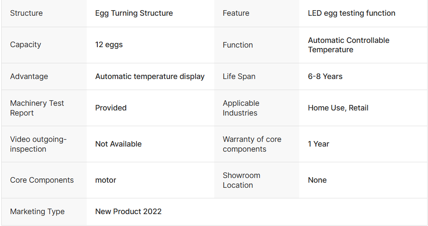Select 'Automatic temperature display' text
The width and height of the screenshot is (428, 226).
[x=150, y=76]
